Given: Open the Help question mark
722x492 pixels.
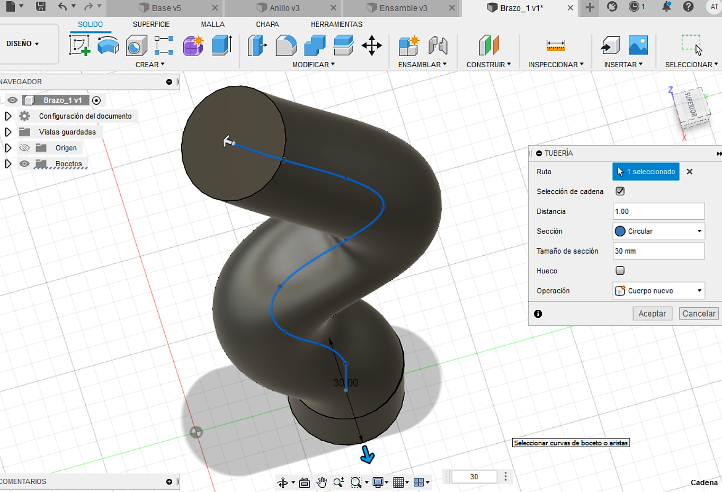Looking at the screenshot, I should coord(688,6).
